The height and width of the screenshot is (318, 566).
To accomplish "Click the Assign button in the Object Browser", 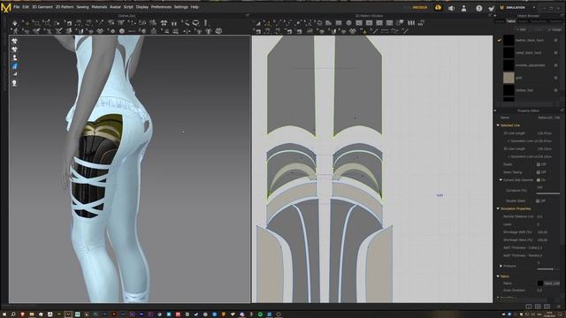I will pyautogui.click(x=555, y=29).
